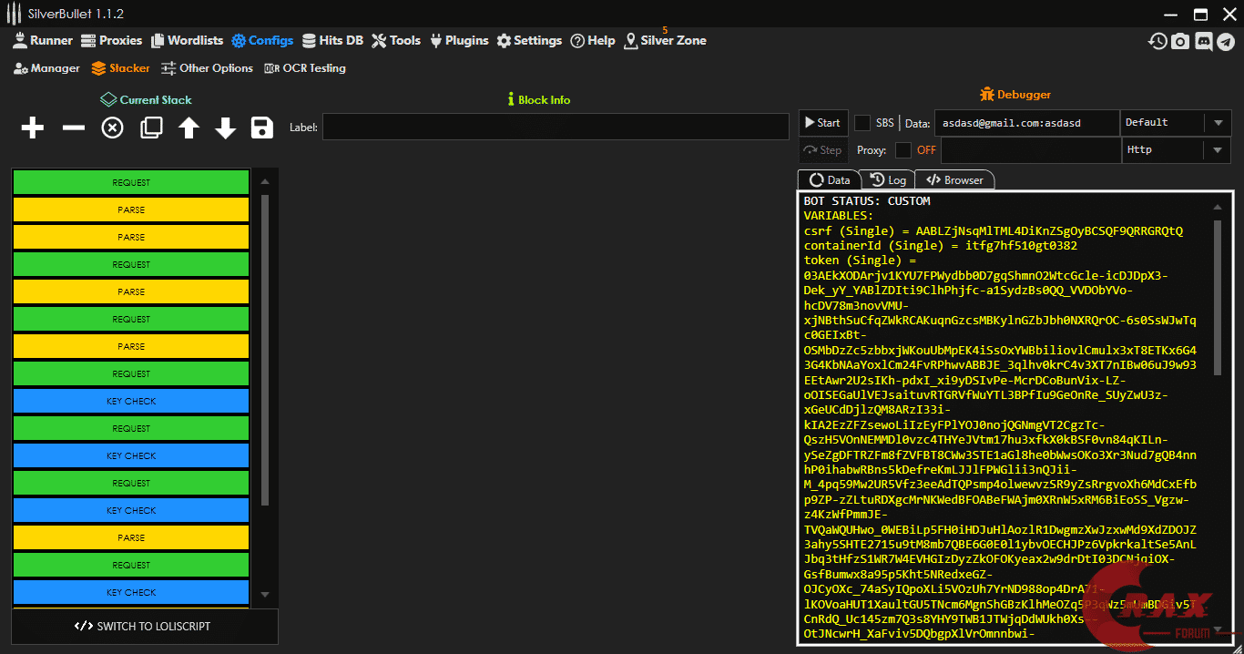Move the block down with down arrow

click(x=226, y=128)
